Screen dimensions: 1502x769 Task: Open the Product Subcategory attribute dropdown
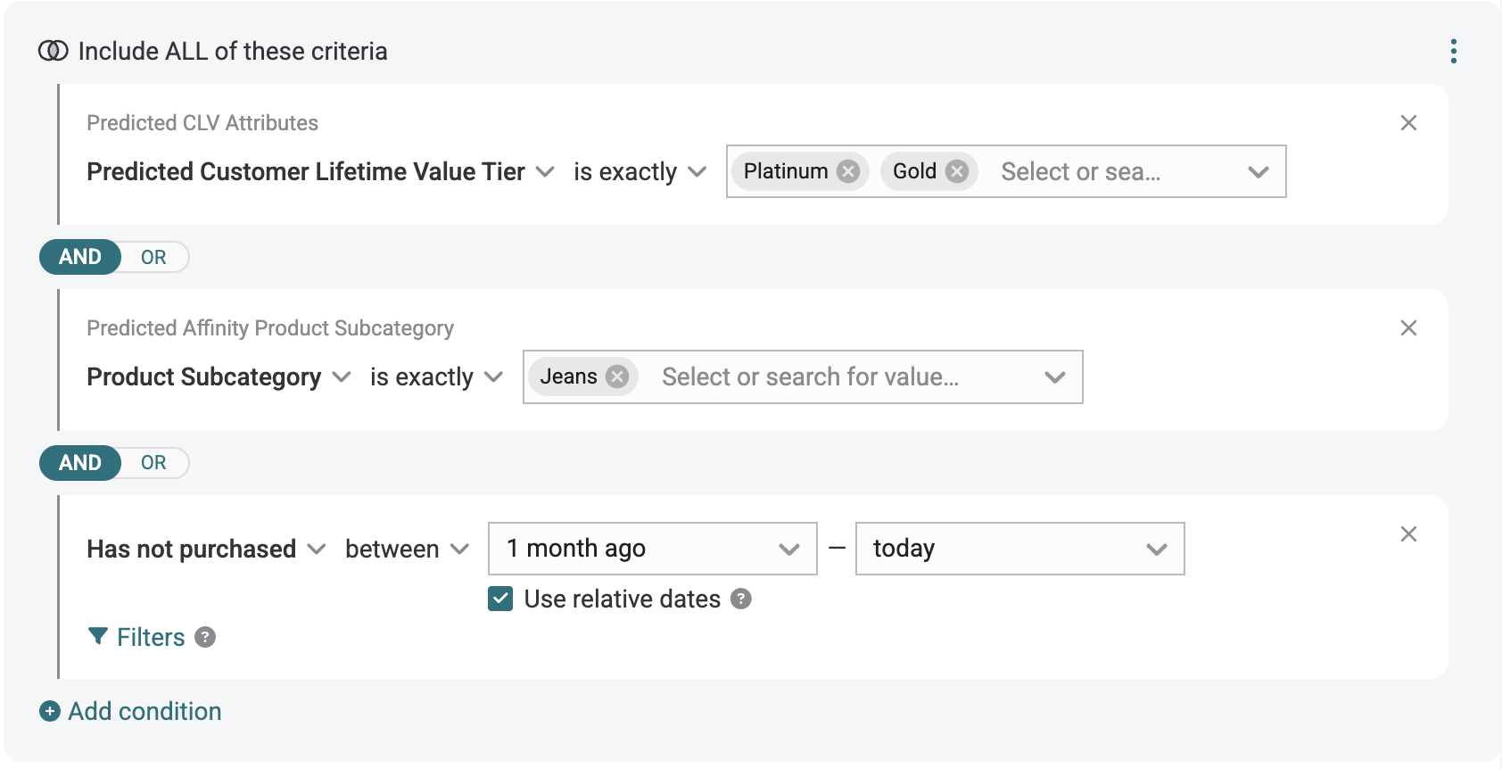(x=219, y=376)
